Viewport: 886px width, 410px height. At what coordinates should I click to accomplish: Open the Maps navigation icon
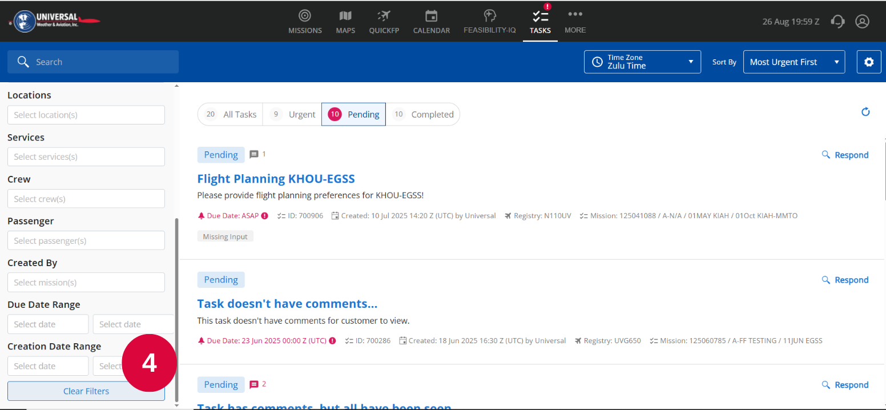[x=345, y=16]
